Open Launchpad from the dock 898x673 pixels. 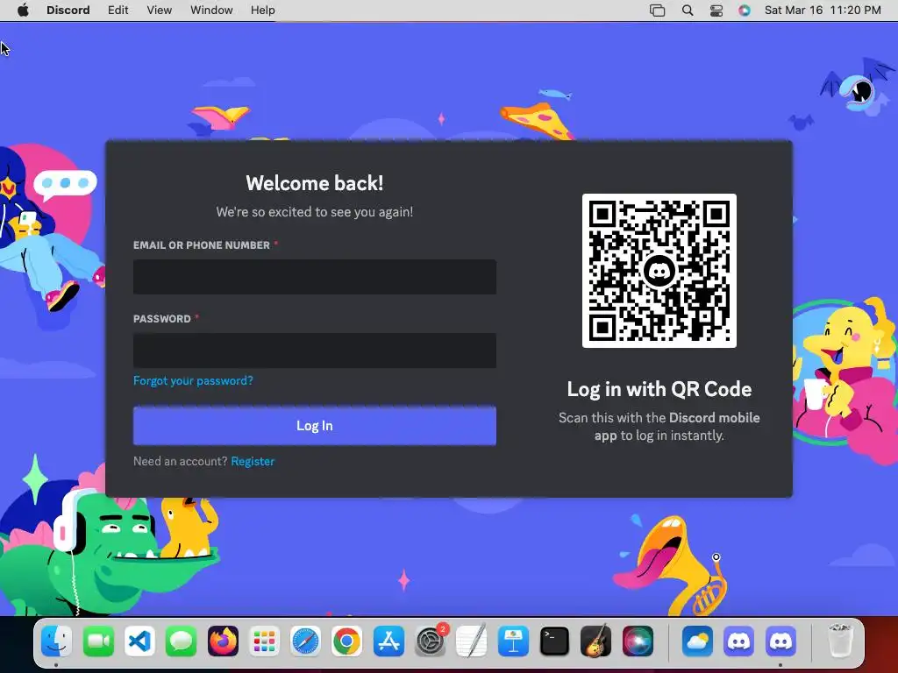[x=264, y=641]
